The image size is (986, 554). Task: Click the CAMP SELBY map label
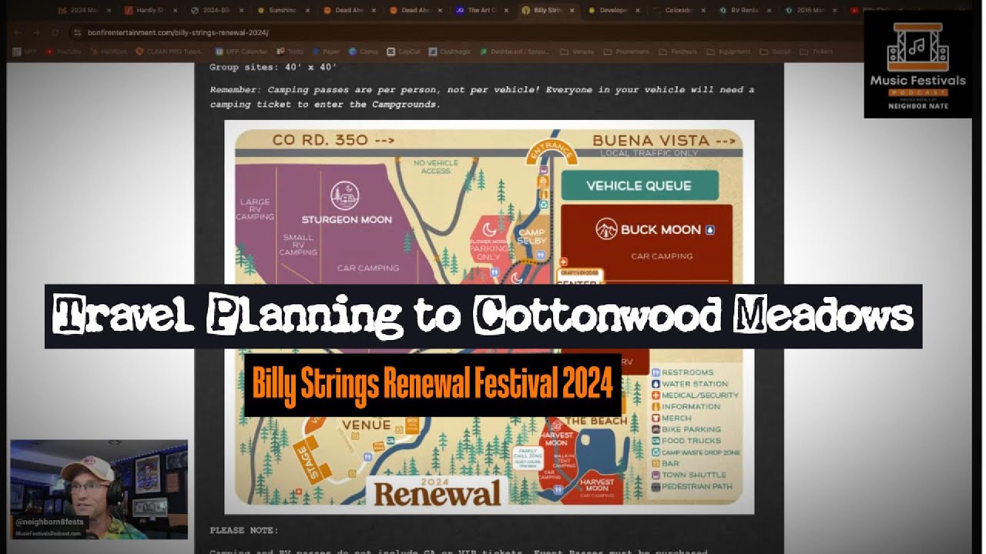[532, 236]
